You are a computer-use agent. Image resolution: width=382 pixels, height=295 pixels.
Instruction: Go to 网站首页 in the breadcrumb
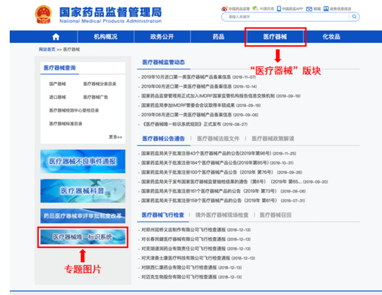click(47, 49)
